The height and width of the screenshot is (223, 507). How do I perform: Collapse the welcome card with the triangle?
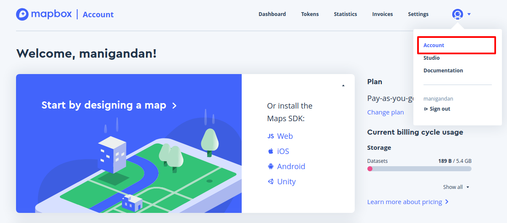point(343,85)
